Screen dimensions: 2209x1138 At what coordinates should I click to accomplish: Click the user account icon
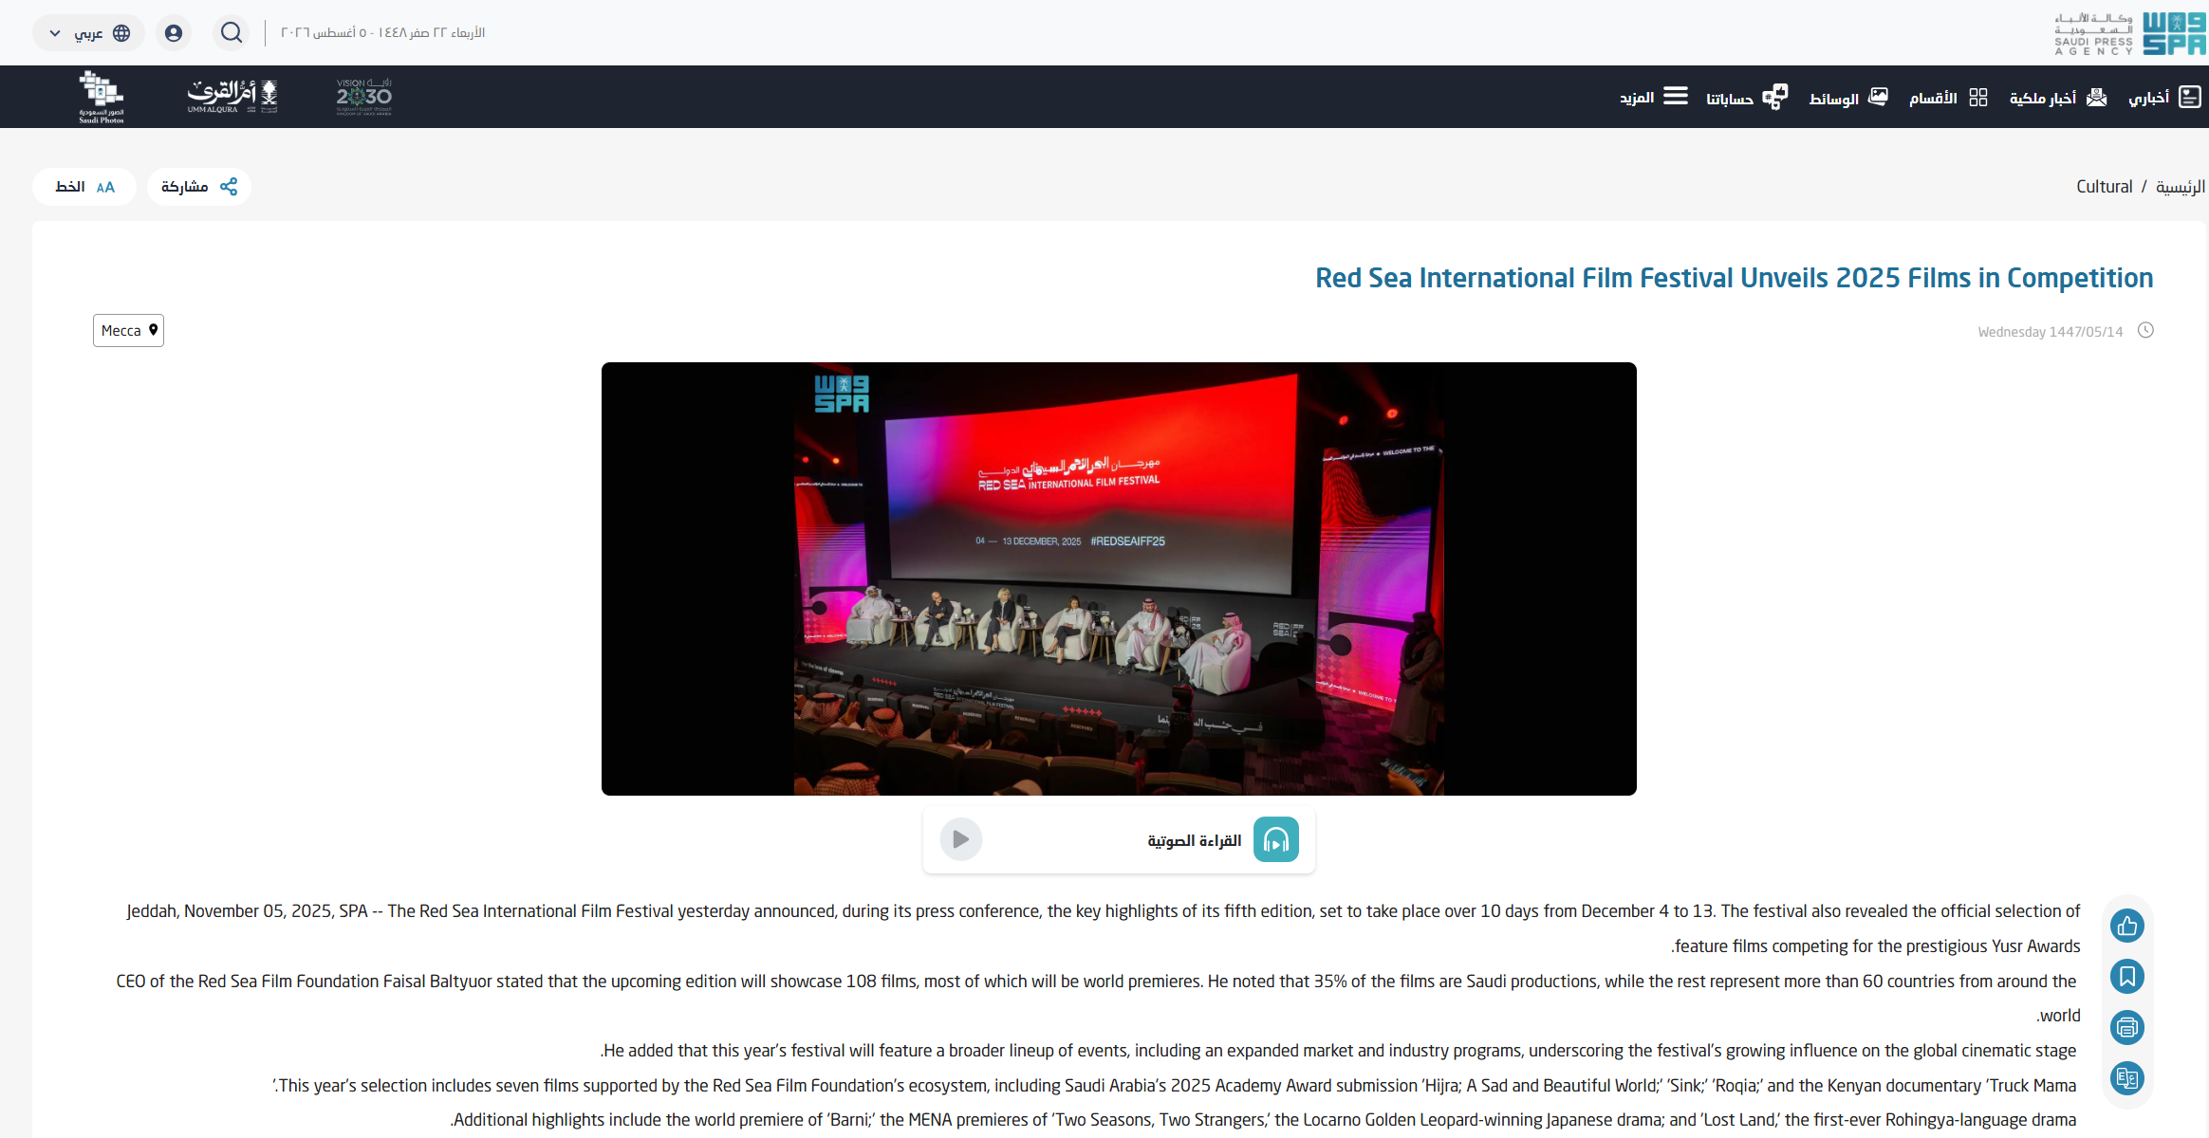[174, 33]
